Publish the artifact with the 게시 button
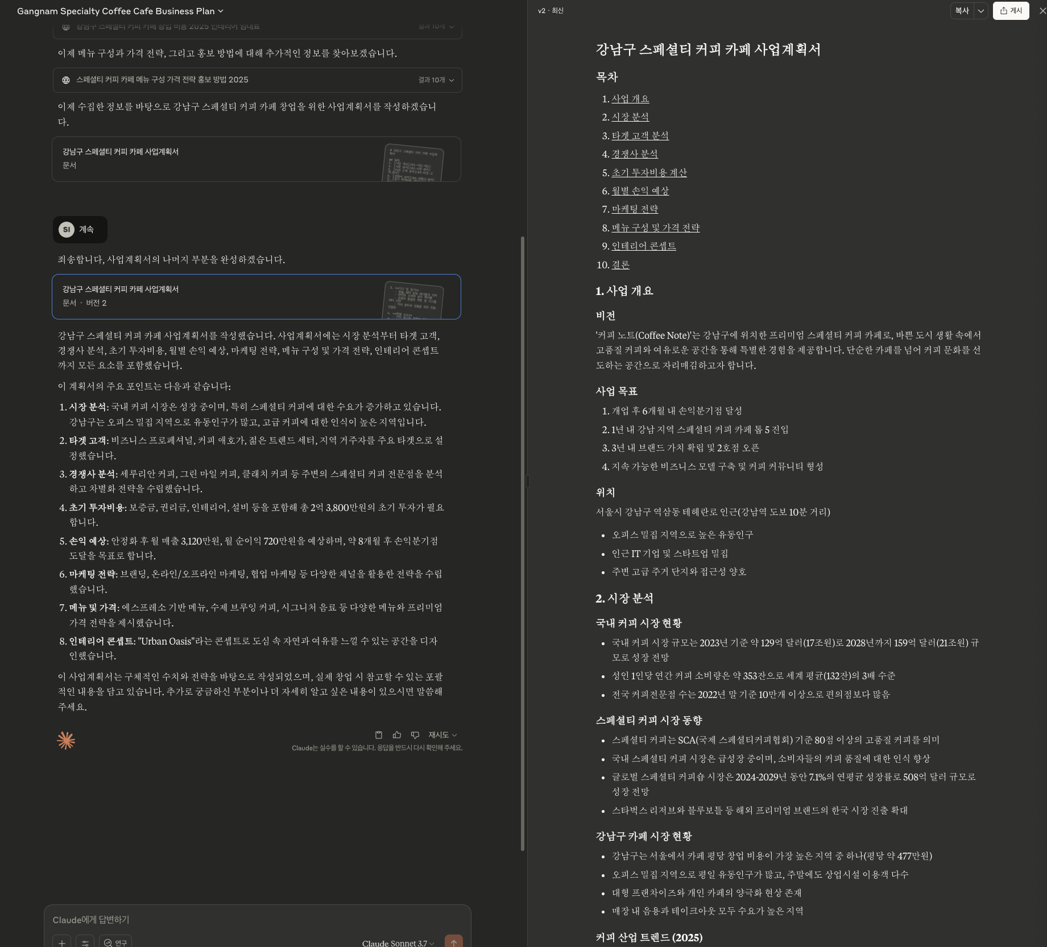1047x947 pixels. pos(1012,11)
